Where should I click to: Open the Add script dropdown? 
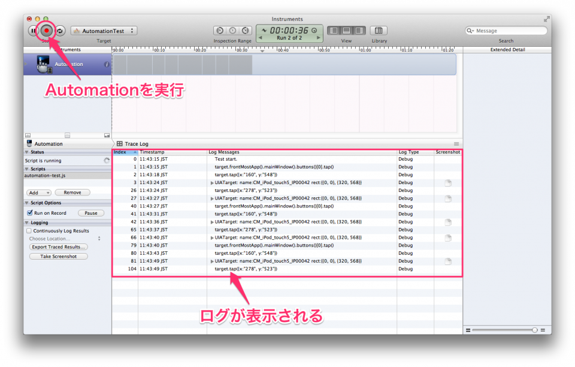coord(39,192)
